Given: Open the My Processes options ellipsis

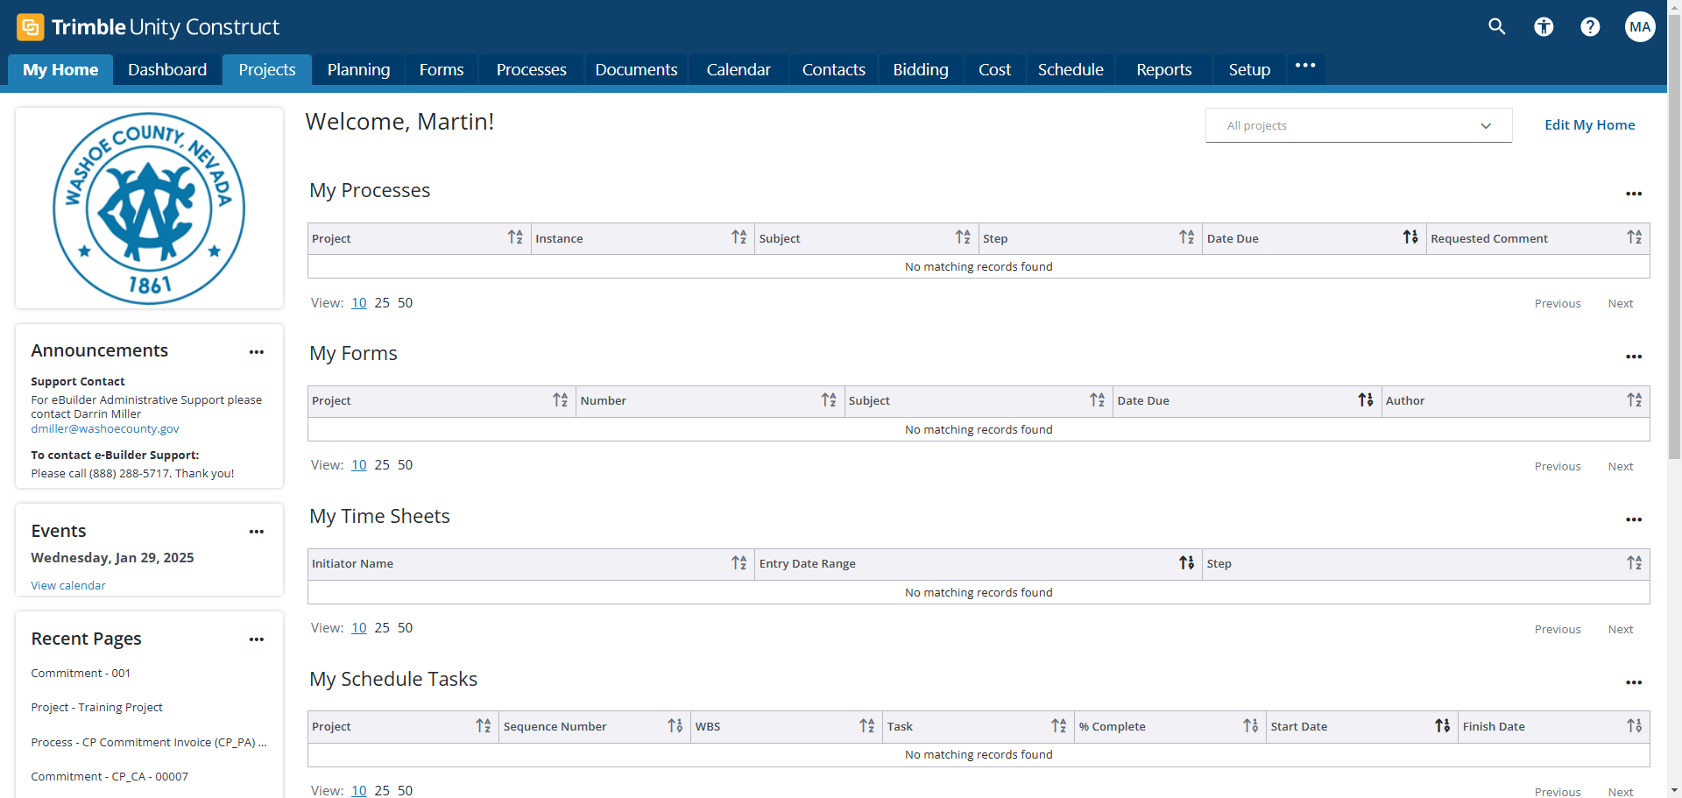Looking at the screenshot, I should click(x=1634, y=194).
